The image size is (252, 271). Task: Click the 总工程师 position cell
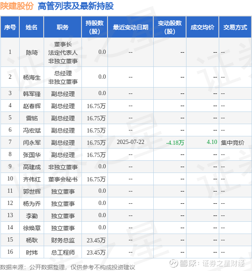(x=63, y=252)
